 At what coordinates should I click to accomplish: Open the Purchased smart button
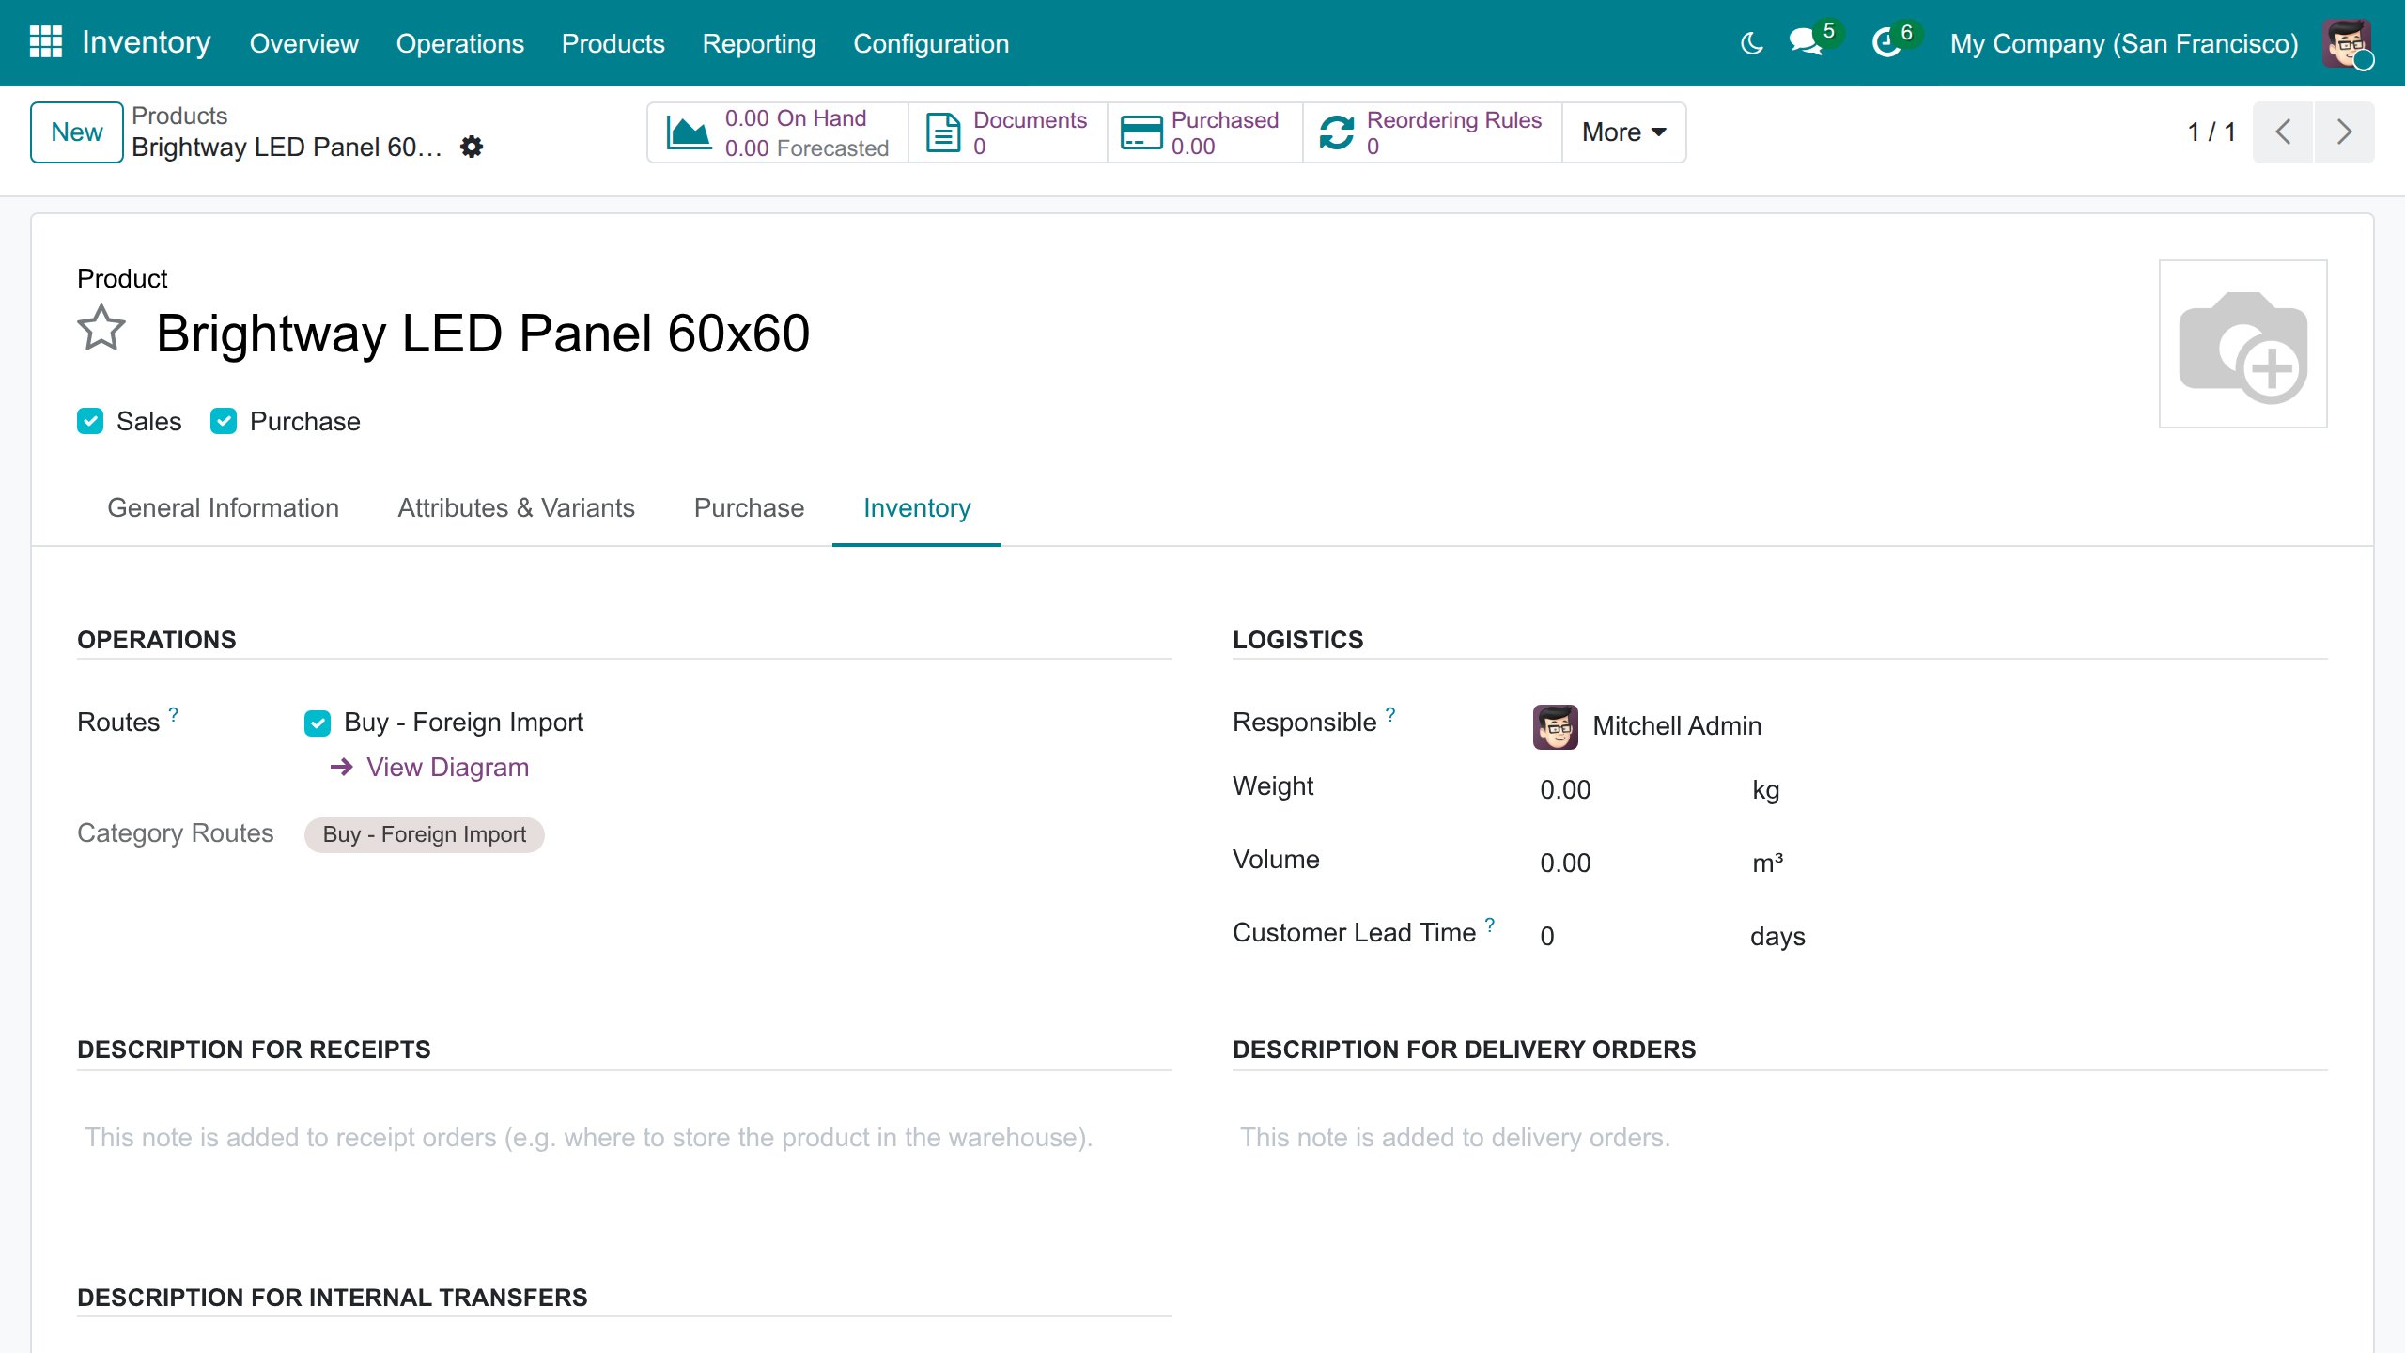coord(1205,132)
